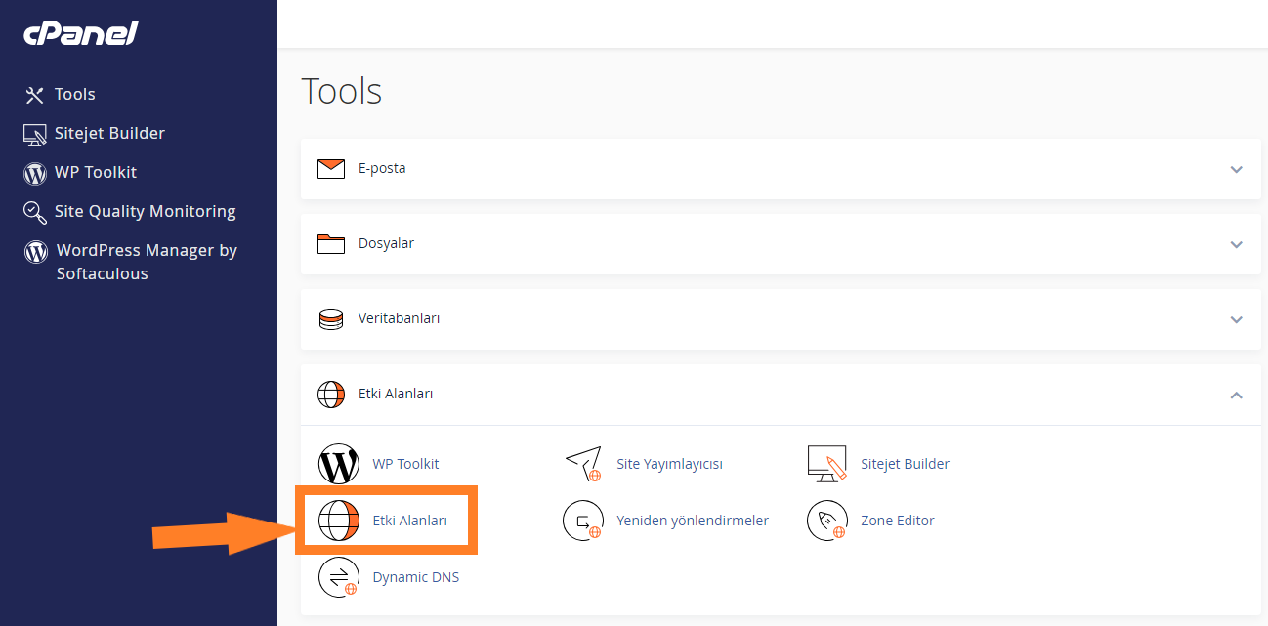Expand the E-posta section chevron

tap(1237, 169)
